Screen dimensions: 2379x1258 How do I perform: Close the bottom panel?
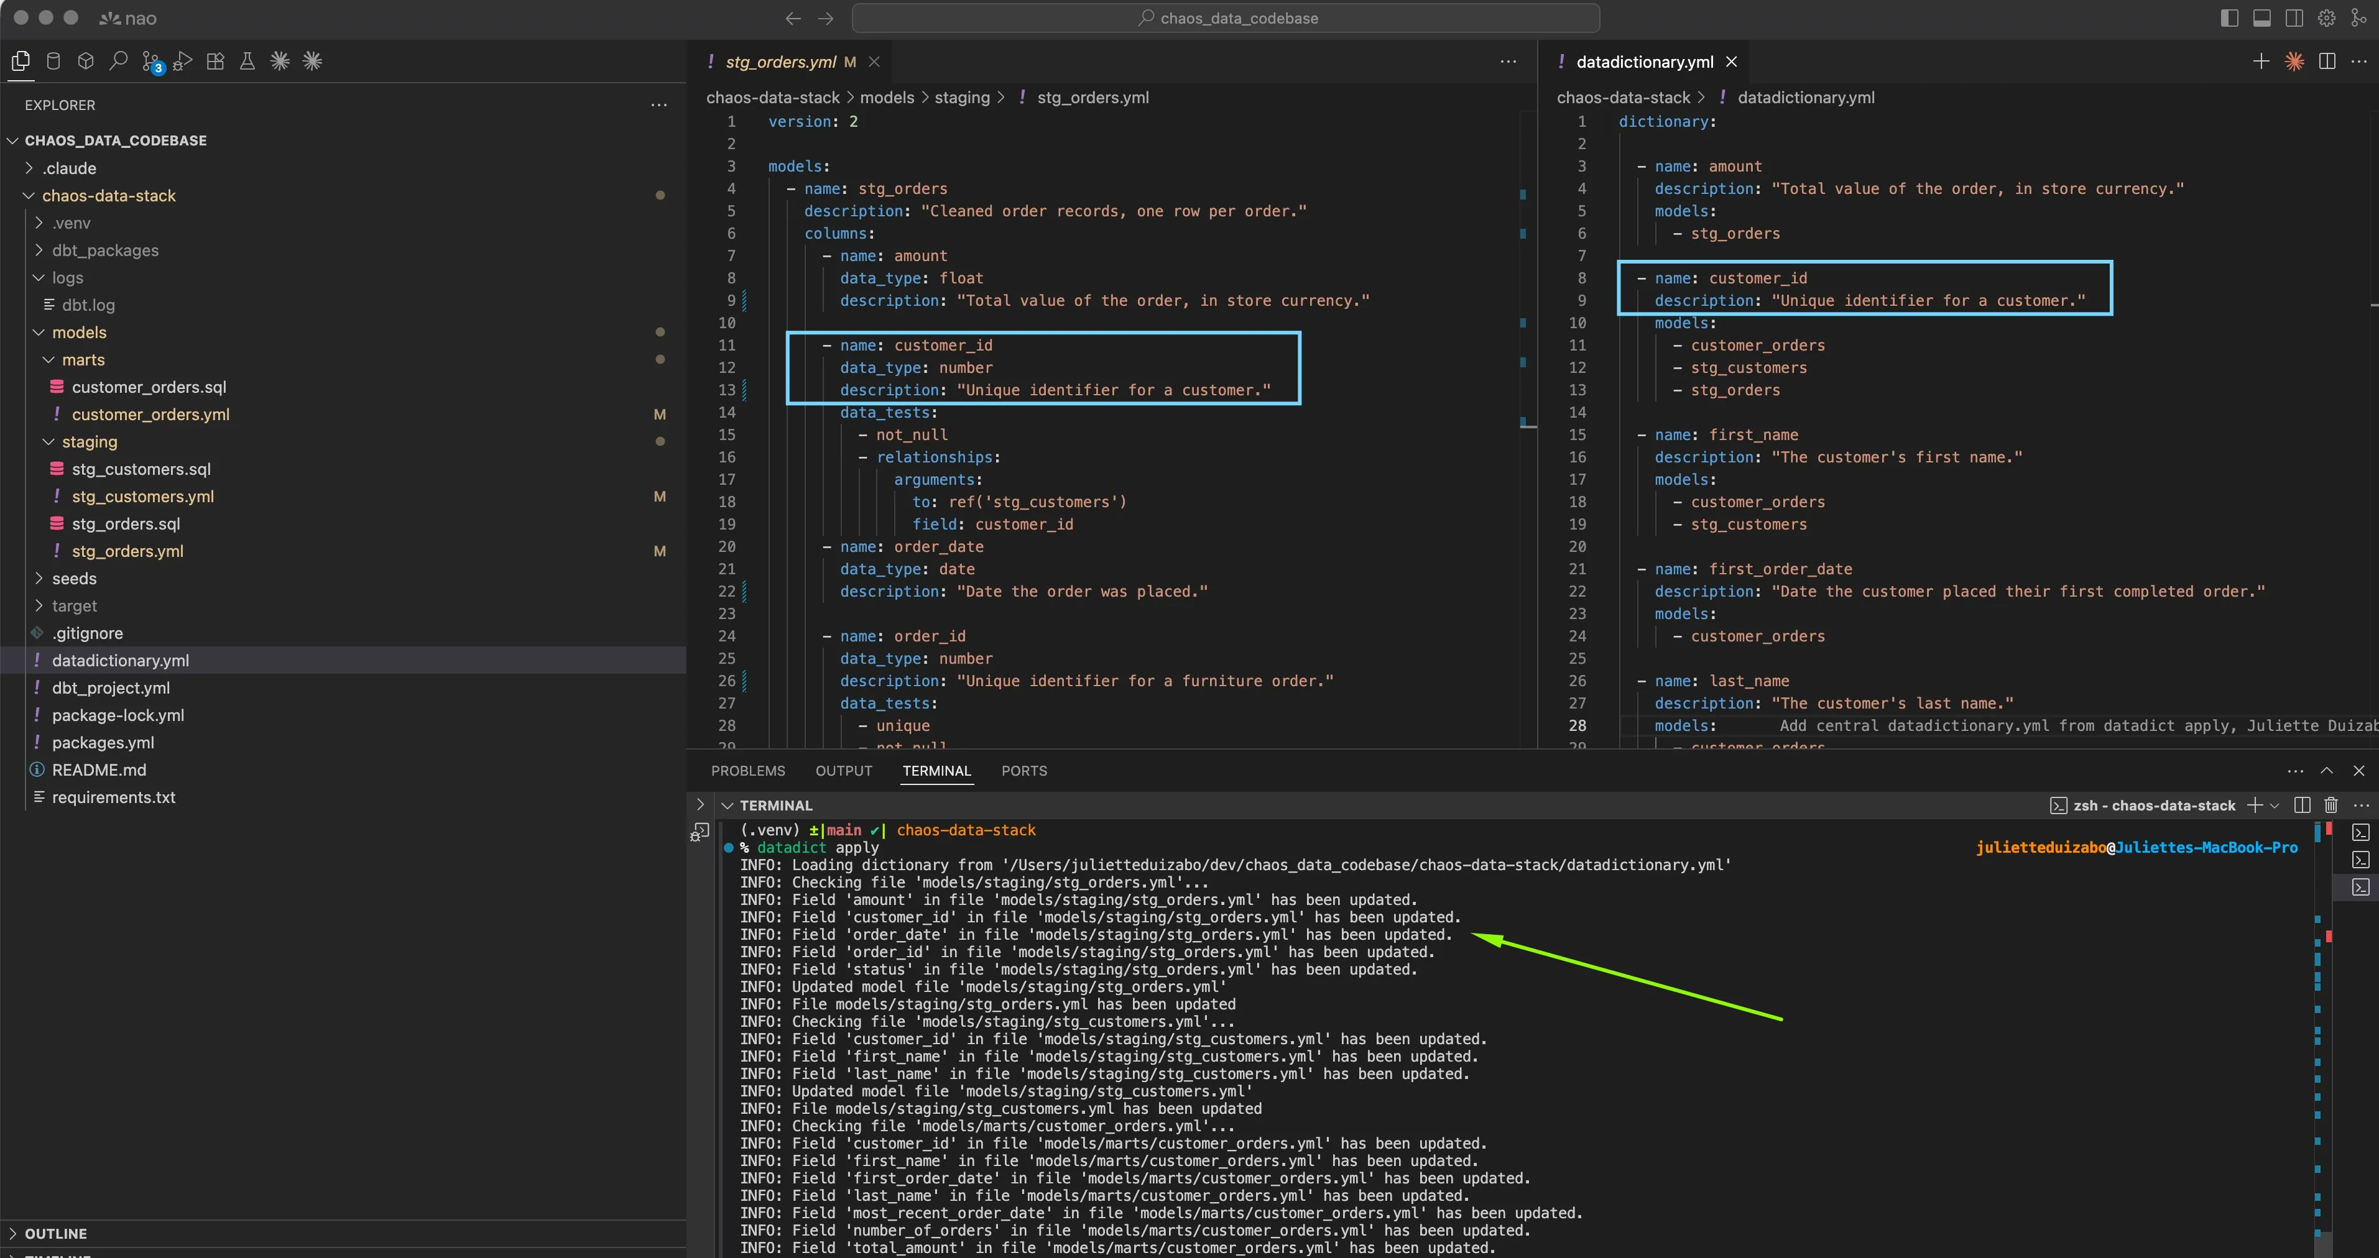click(x=2358, y=771)
